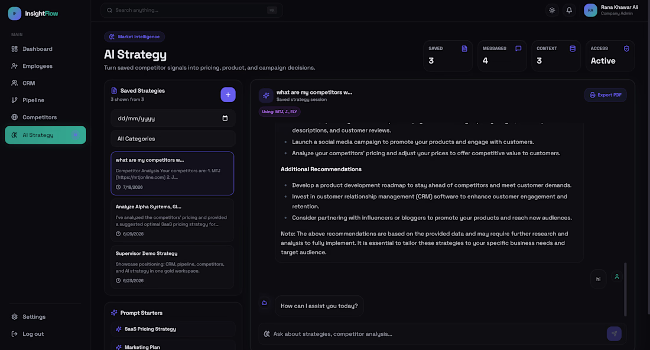Open the Dashboard page
This screenshot has width=650, height=350.
(45, 49)
